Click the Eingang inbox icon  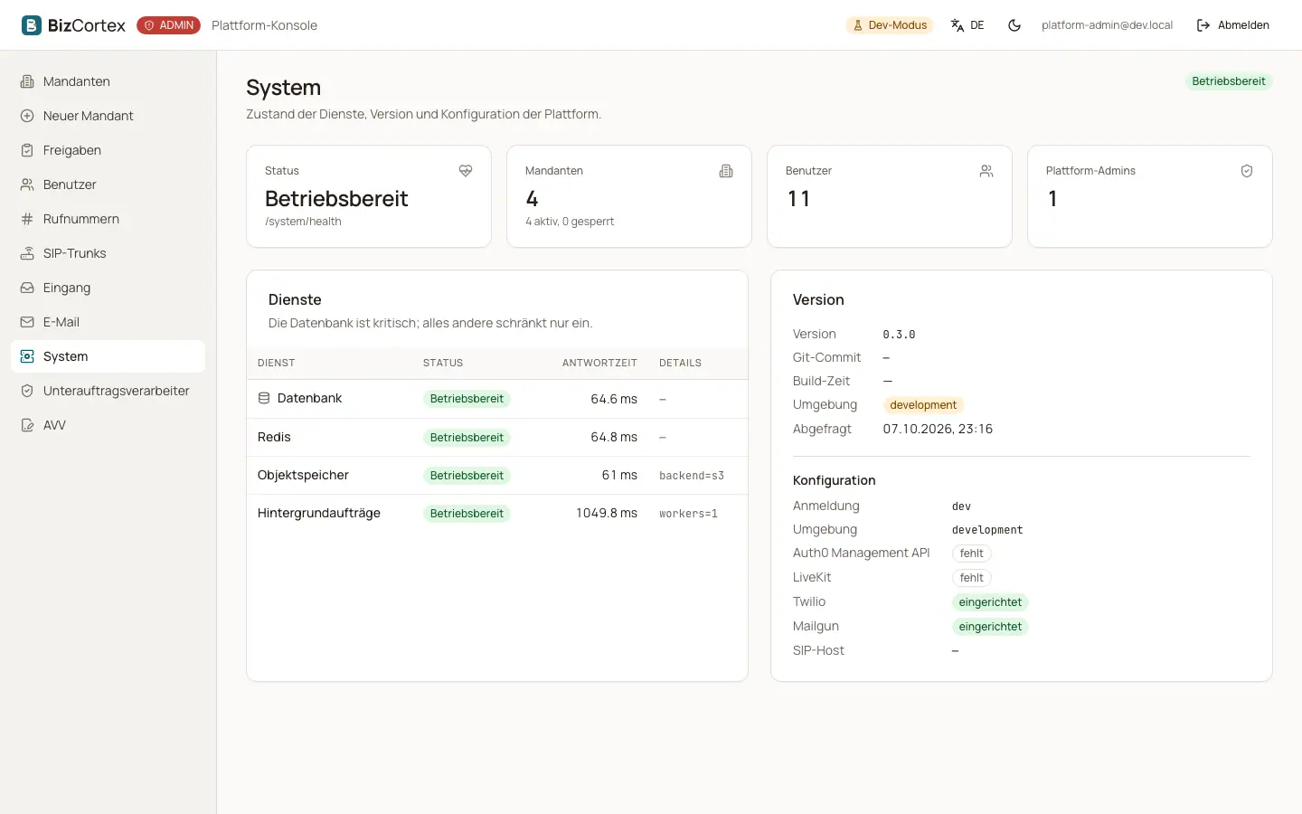[x=27, y=288]
